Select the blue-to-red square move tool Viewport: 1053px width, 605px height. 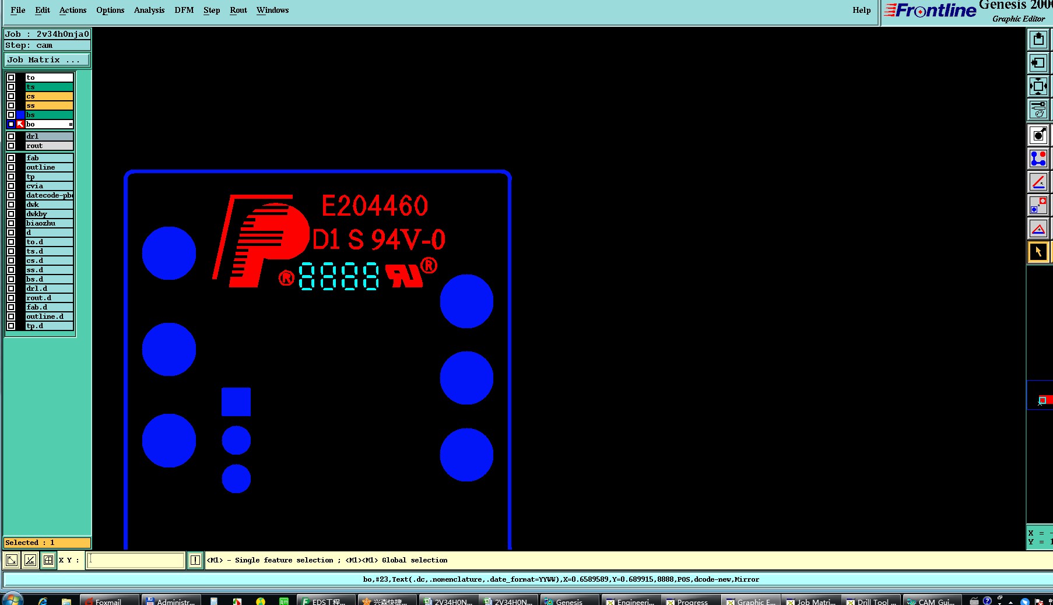tap(1038, 205)
